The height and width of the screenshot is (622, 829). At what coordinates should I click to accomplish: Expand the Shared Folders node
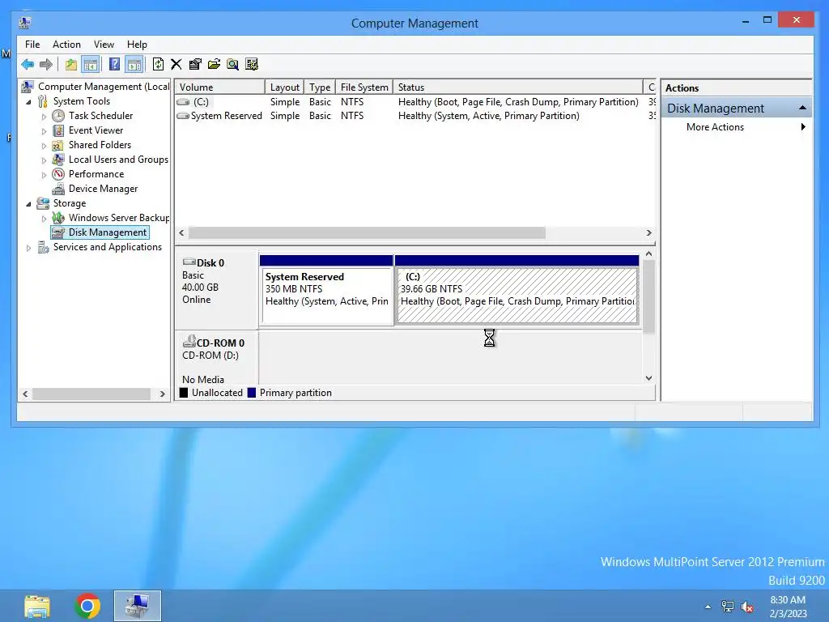click(44, 146)
